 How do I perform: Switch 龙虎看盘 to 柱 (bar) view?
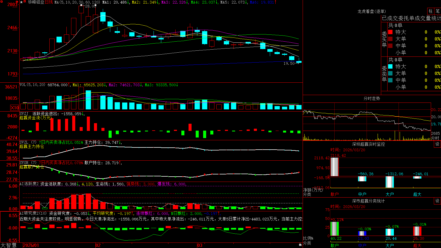[x=431, y=11]
